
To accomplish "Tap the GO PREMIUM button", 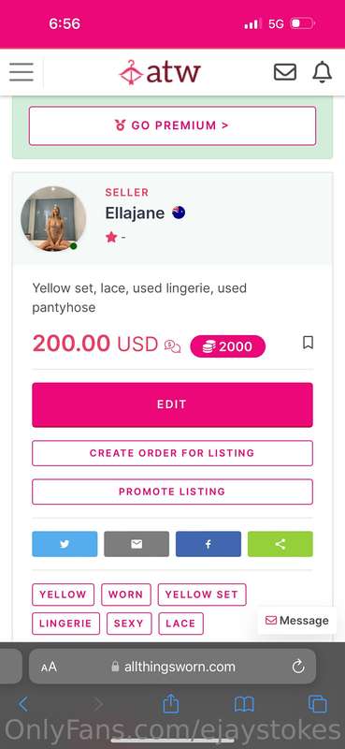I will coord(172,125).
